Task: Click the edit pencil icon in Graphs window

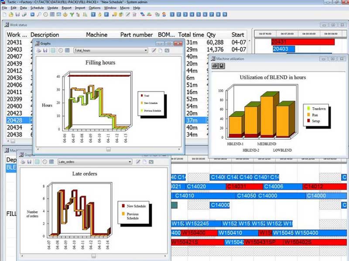Action: click(x=153, y=50)
